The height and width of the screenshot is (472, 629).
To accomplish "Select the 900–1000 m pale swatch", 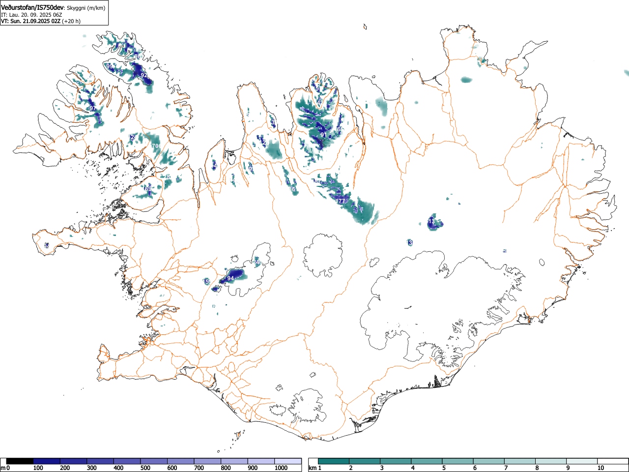I will [x=261, y=461].
